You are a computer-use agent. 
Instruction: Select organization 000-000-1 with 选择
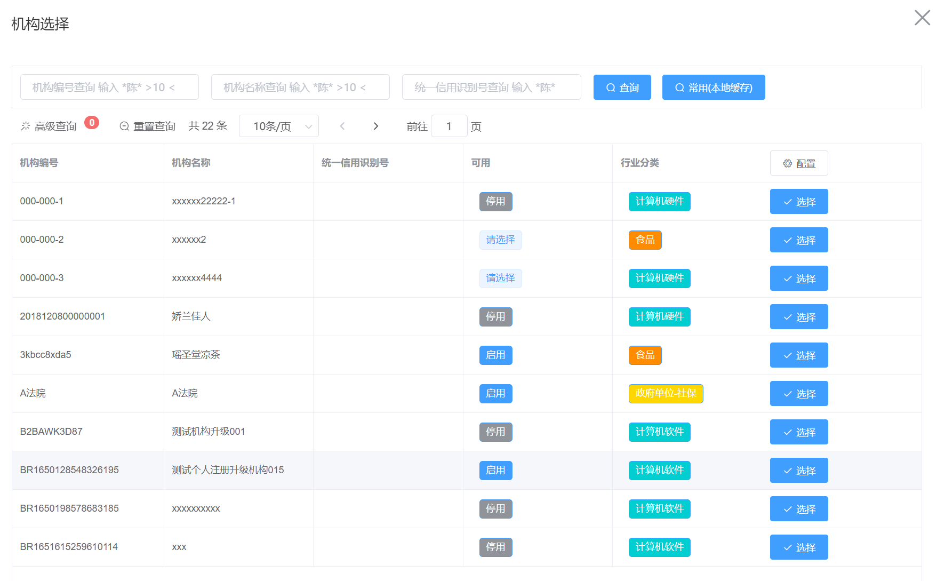pyautogui.click(x=798, y=202)
